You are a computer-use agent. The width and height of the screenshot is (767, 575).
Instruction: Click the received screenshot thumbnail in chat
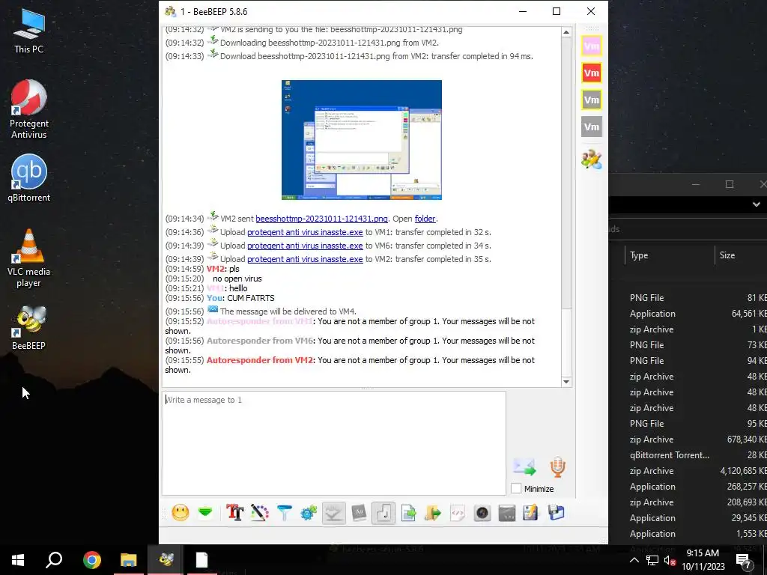(362, 140)
